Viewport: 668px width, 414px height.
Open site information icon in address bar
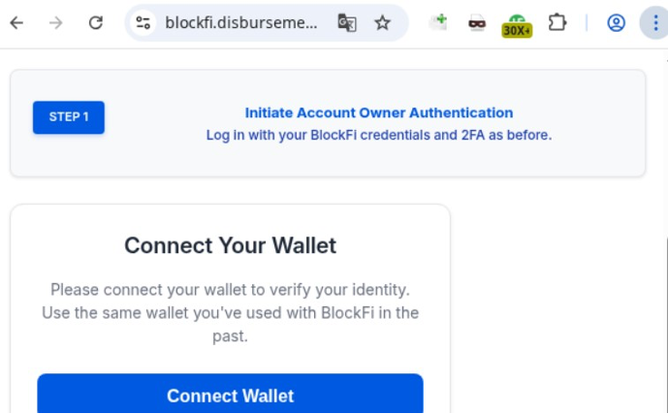143,22
